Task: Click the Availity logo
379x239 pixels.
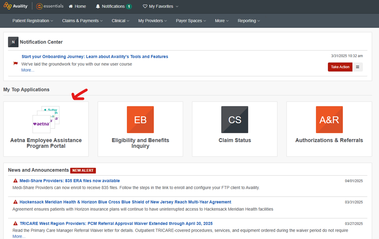Action: (16, 6)
